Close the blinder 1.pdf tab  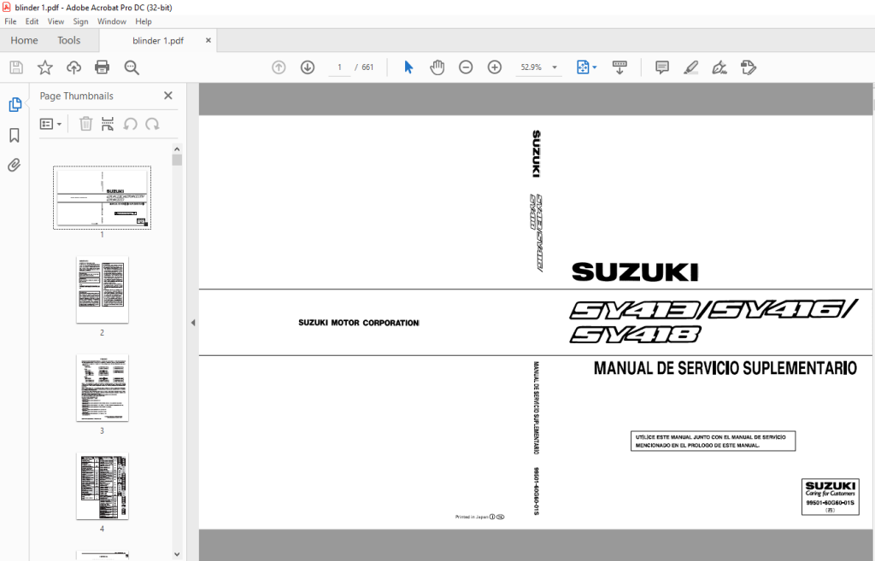point(208,40)
